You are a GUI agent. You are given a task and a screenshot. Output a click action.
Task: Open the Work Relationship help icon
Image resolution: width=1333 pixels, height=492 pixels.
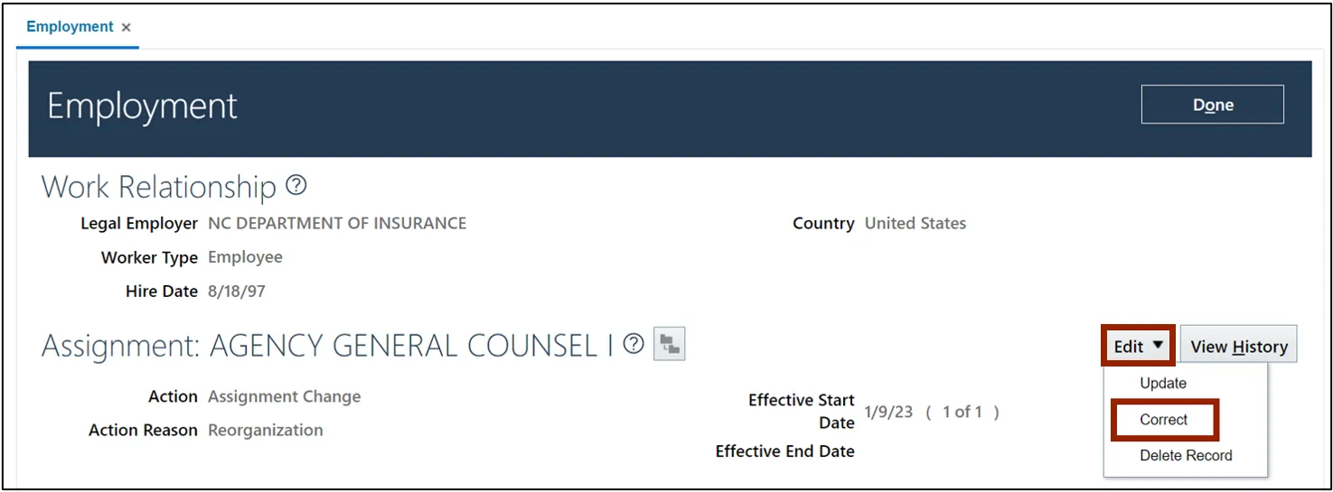click(296, 186)
